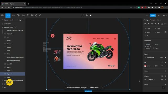This screenshot has height=94, width=168.
Task: Add an export setting
Action: click(x=165, y=85)
